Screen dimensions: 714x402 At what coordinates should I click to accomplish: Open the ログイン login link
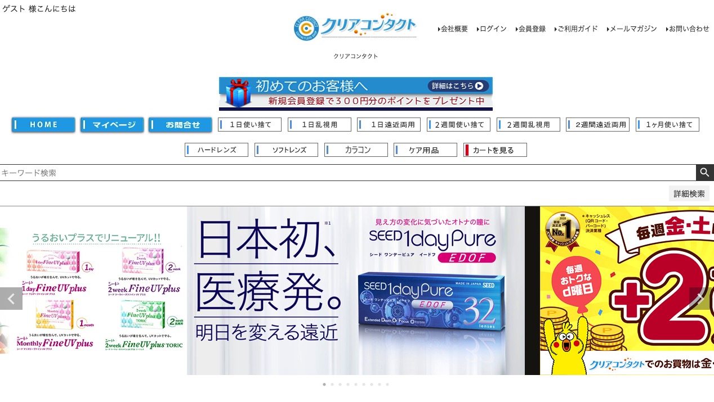tap(492, 29)
